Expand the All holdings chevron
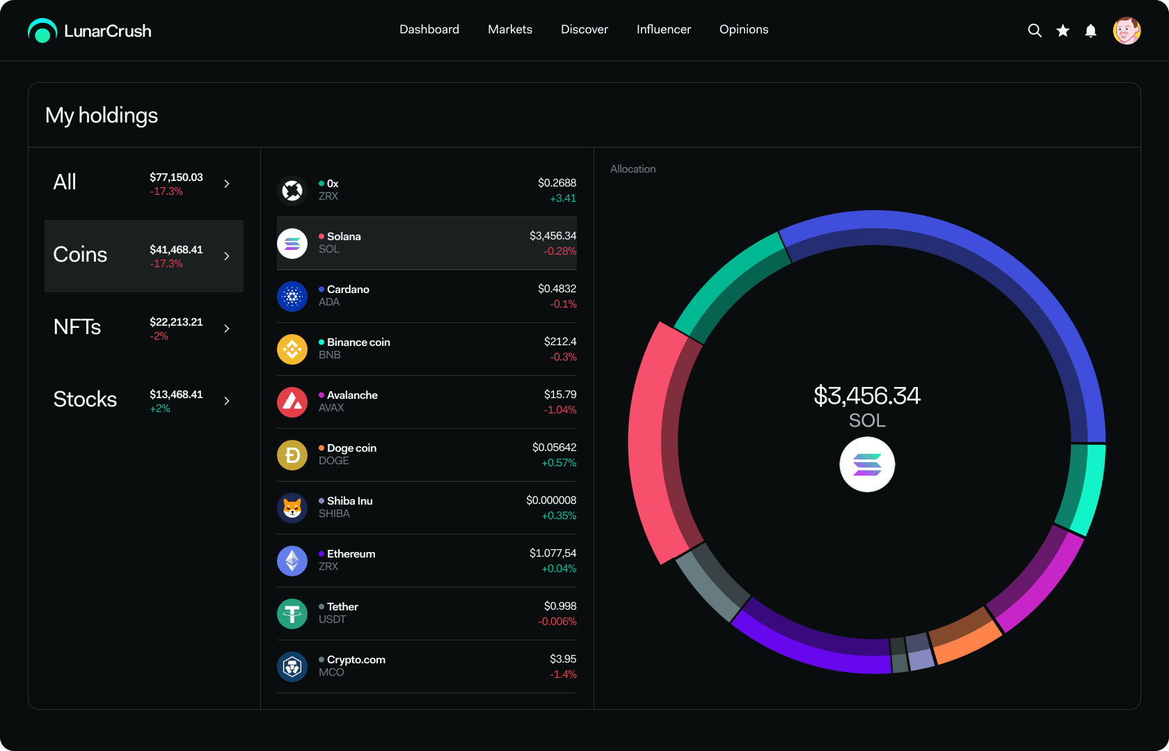Screen dimensions: 1169x751 (x=227, y=184)
